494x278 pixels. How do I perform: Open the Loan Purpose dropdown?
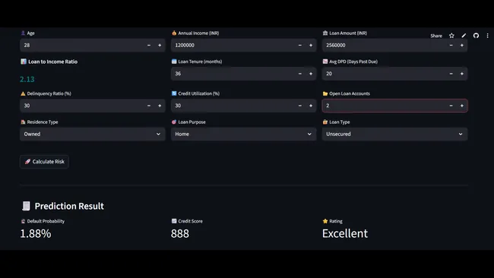(x=243, y=134)
